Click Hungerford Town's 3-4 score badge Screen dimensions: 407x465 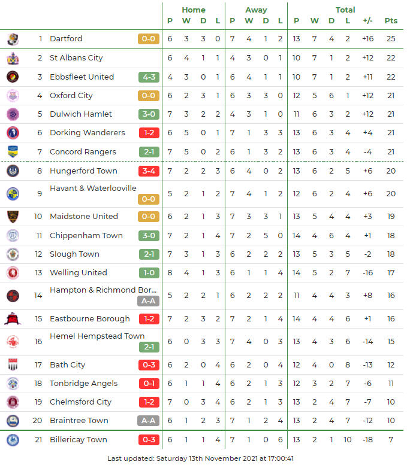pyautogui.click(x=148, y=171)
